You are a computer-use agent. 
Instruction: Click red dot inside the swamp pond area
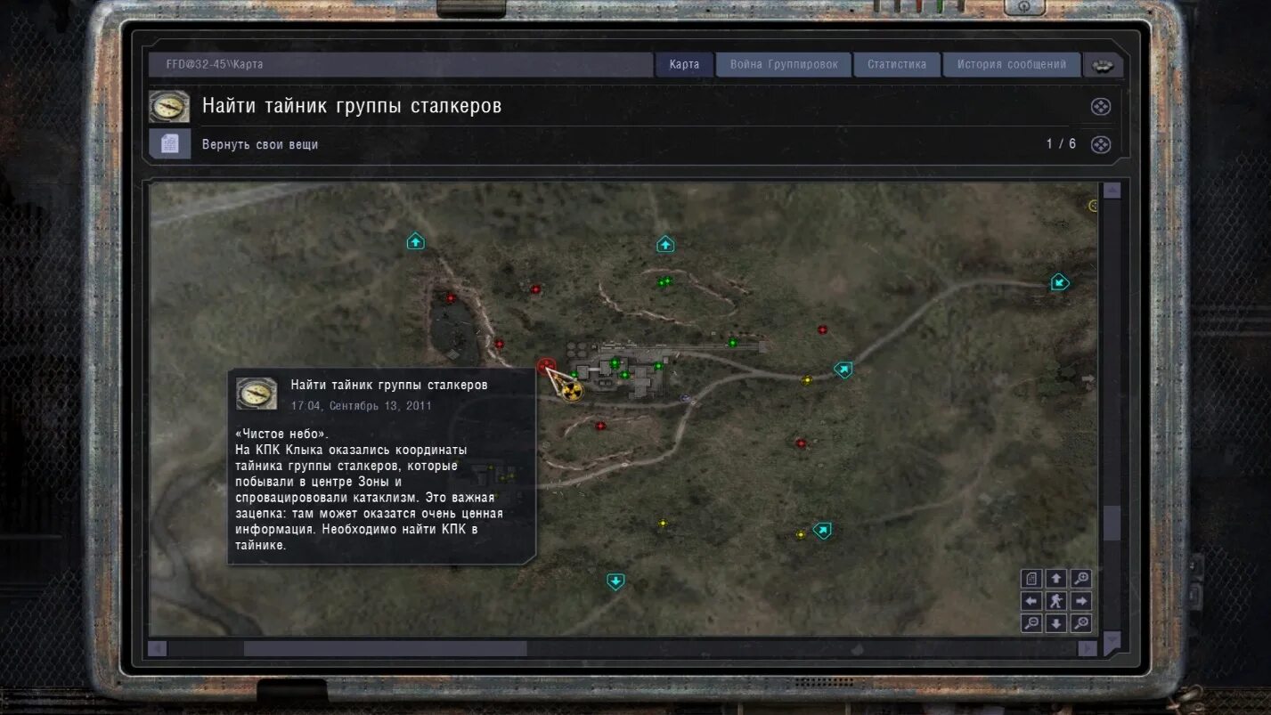point(451,298)
